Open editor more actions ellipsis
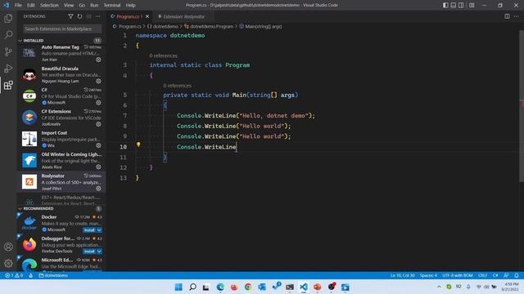 pos(517,16)
